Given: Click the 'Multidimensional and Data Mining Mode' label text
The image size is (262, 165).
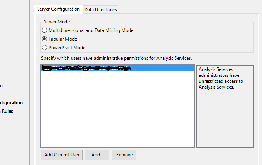Looking at the screenshot, I should [91, 30].
